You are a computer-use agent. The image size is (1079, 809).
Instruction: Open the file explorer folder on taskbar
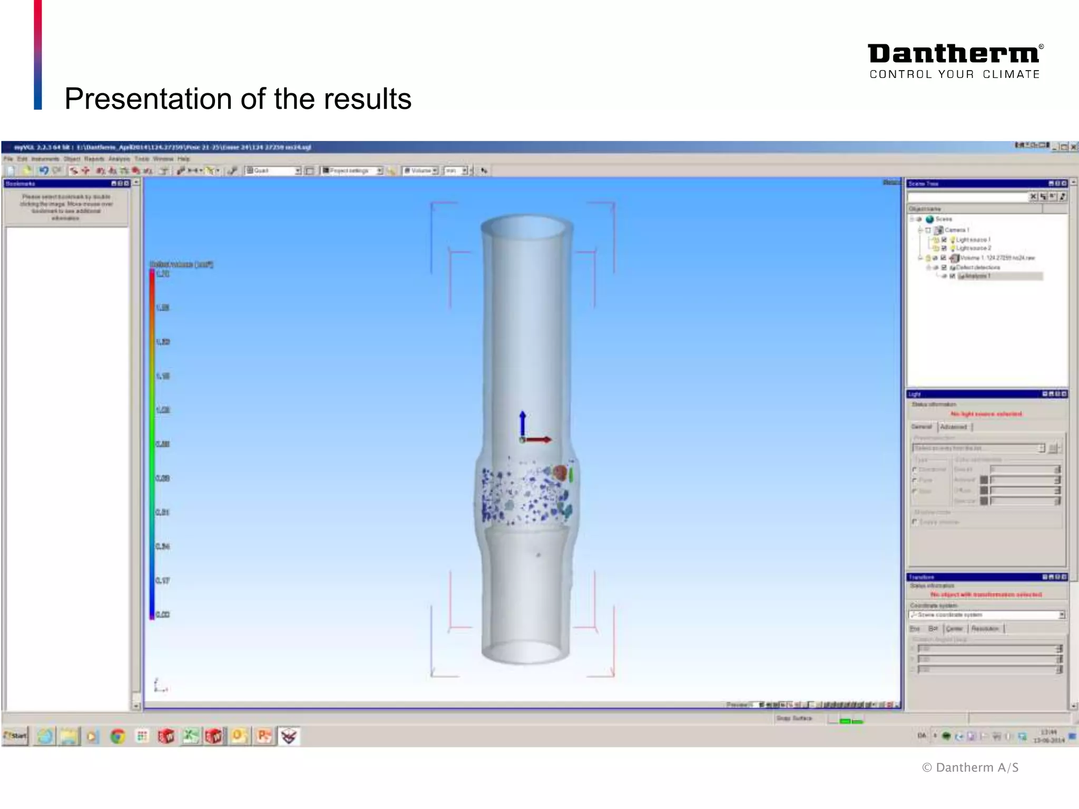tap(69, 736)
